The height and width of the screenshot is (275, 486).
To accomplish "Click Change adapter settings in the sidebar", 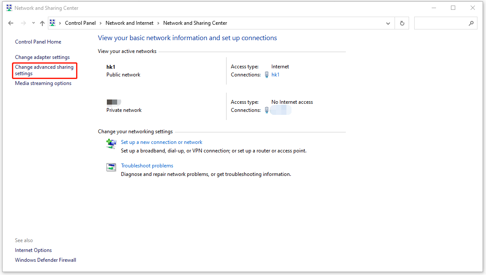I will point(42,57).
